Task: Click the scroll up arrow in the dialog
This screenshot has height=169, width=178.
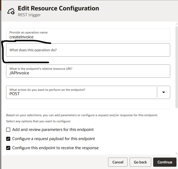Action: 176,24
